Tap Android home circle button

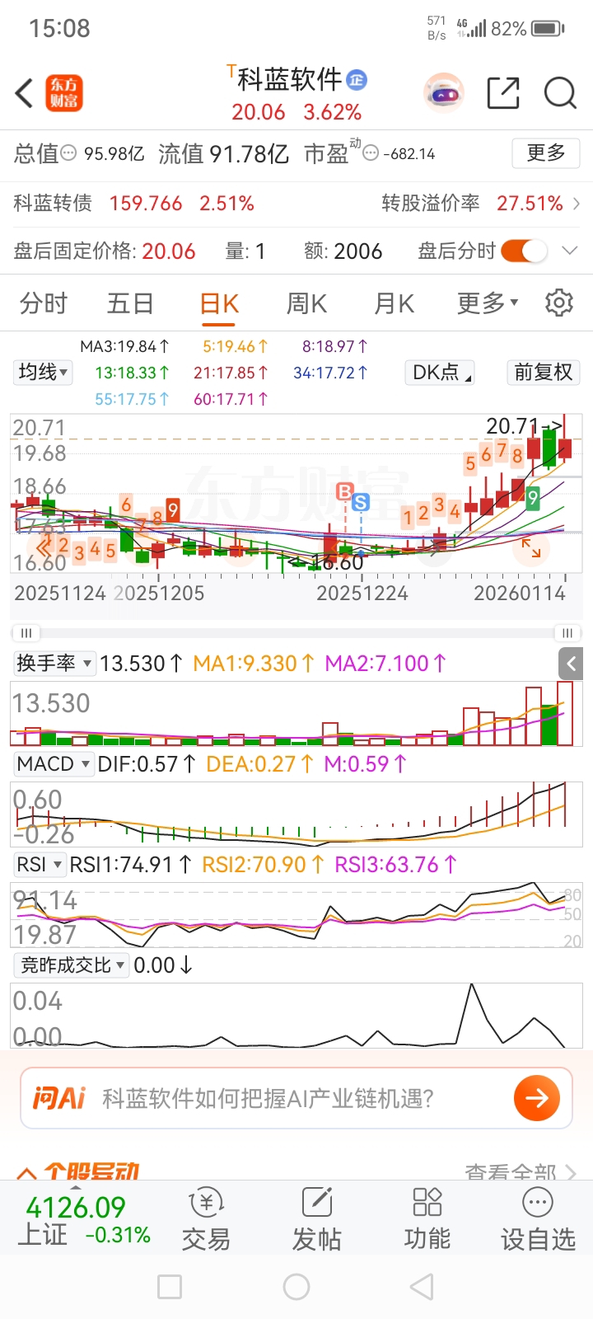click(x=296, y=1287)
